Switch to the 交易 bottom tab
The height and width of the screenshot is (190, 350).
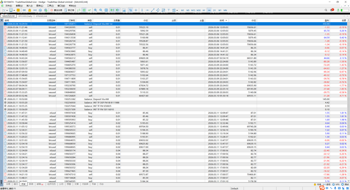(8, 184)
